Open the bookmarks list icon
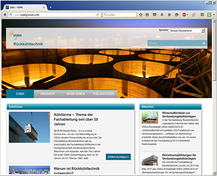The image size is (217, 176). pyautogui.click(x=147, y=15)
